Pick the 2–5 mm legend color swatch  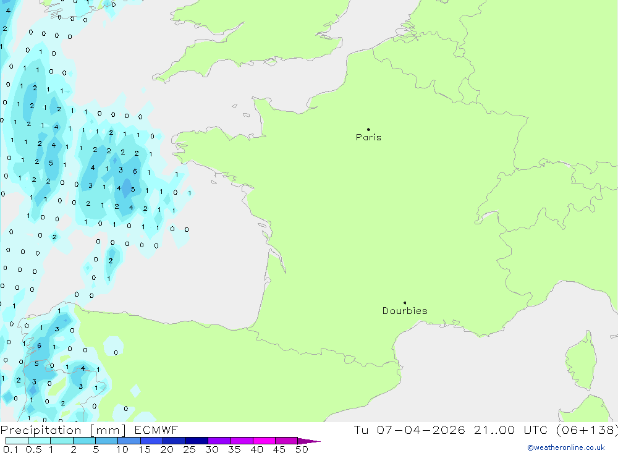[x=84, y=441]
